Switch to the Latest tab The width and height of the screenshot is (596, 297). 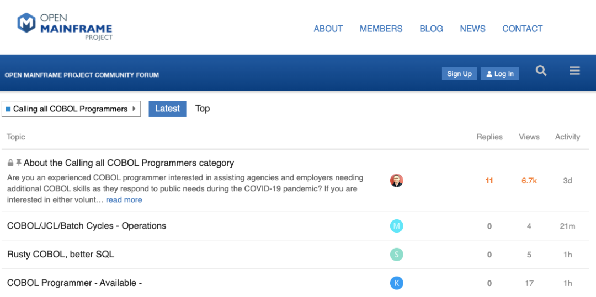click(167, 109)
